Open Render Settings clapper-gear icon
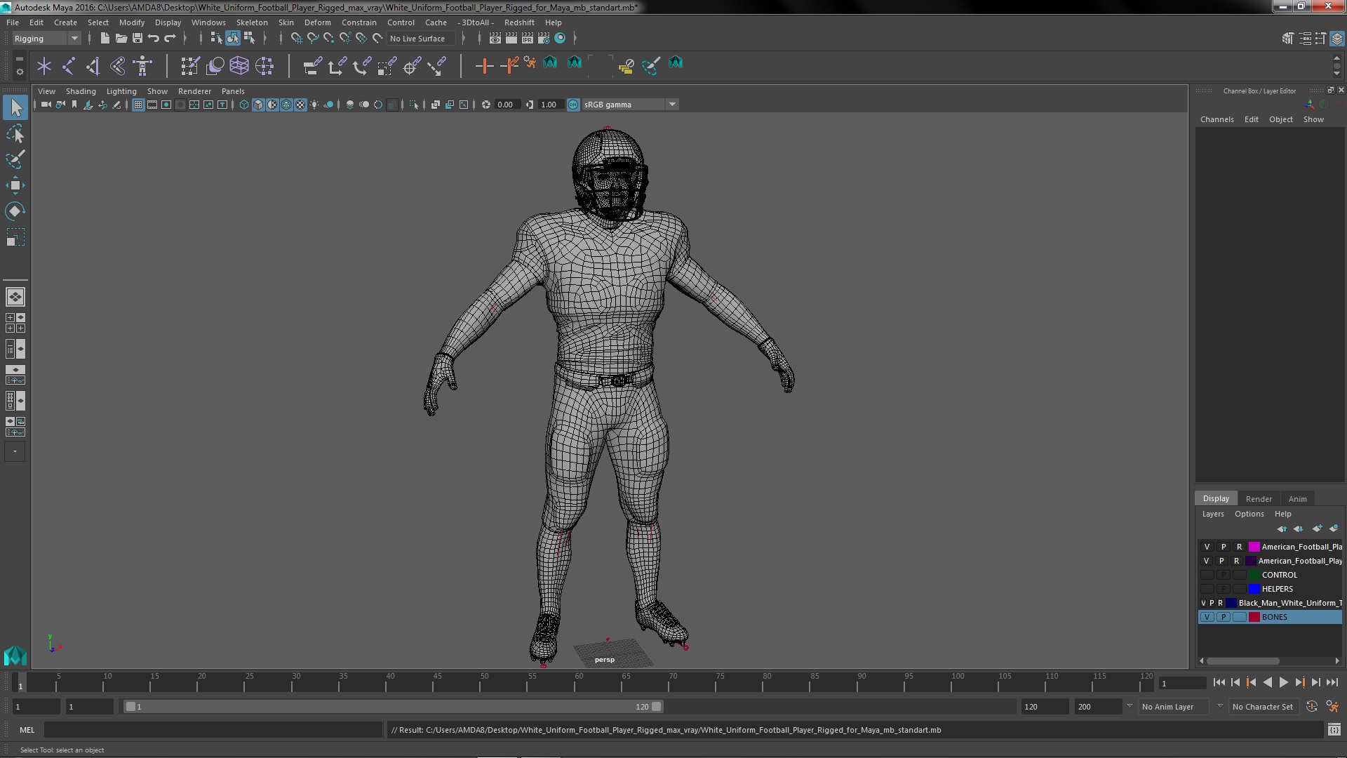 [544, 39]
